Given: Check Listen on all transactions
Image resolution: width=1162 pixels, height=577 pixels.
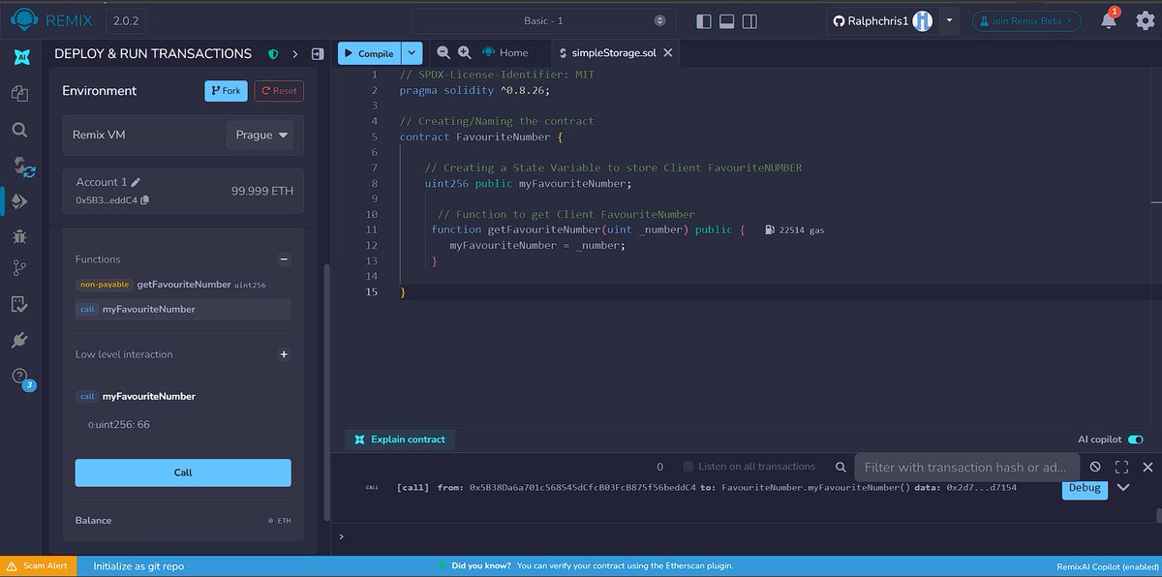Looking at the screenshot, I should tap(688, 467).
